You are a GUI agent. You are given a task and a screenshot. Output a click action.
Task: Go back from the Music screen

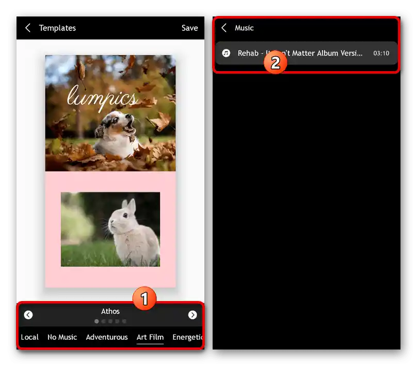coord(224,28)
